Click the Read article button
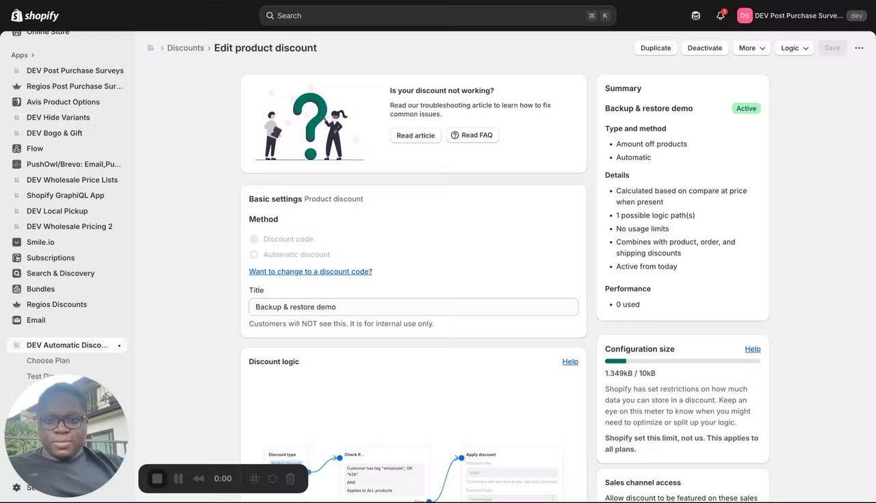 [x=415, y=136]
